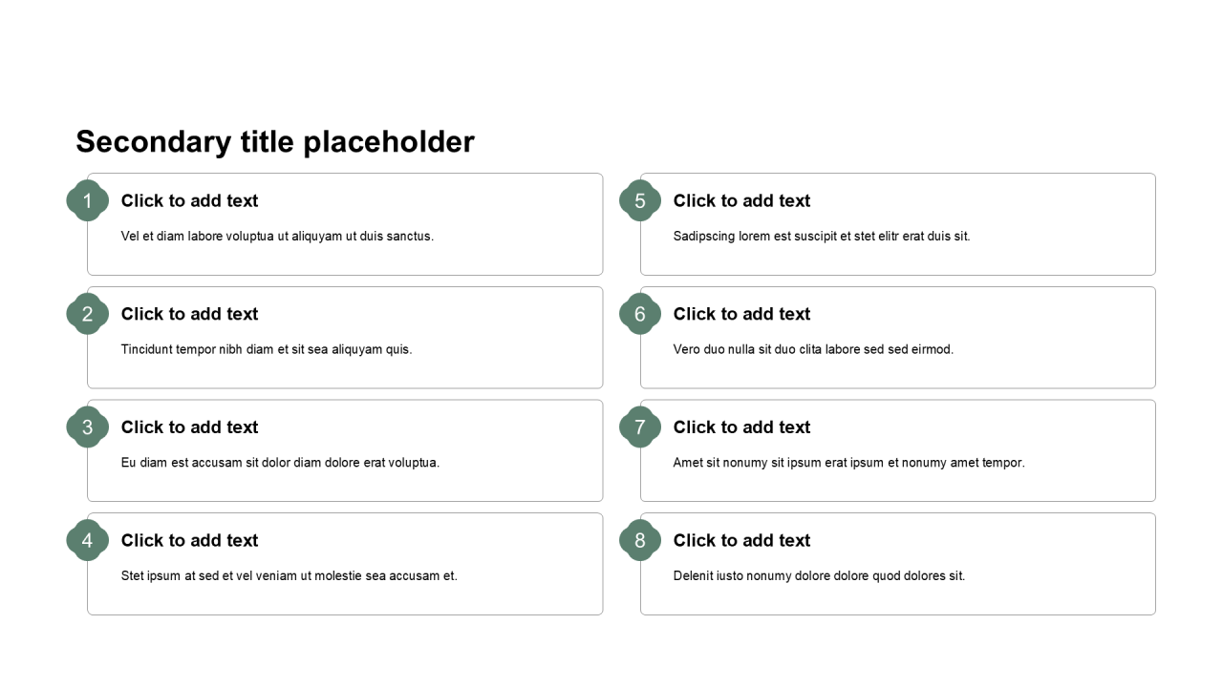Select the green number 2 badge
This screenshot has height=687, width=1223.
(x=87, y=314)
